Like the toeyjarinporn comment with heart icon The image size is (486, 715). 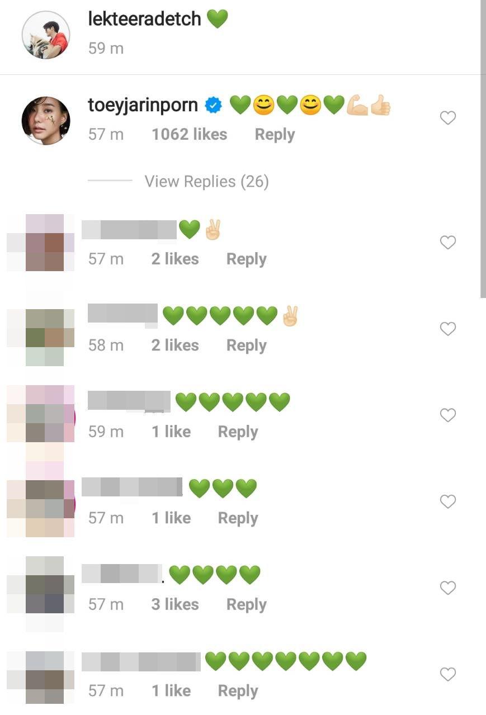point(448,118)
